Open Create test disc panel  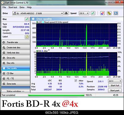coord(16,48)
